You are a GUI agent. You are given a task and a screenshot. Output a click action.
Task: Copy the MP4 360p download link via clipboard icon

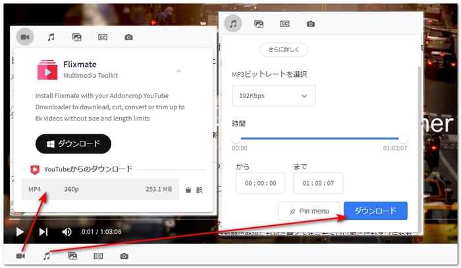(188, 190)
